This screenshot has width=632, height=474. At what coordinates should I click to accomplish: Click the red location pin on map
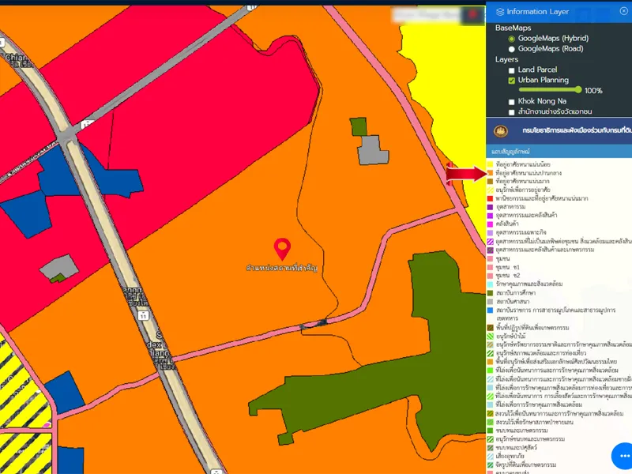[x=282, y=249]
